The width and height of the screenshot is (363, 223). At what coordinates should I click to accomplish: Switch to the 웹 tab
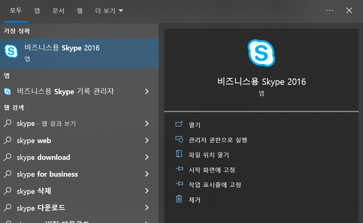80,11
